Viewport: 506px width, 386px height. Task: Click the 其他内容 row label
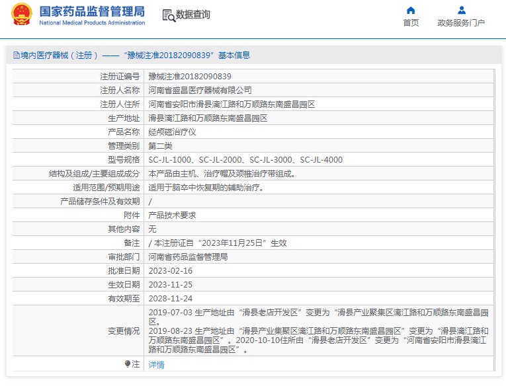(124, 229)
